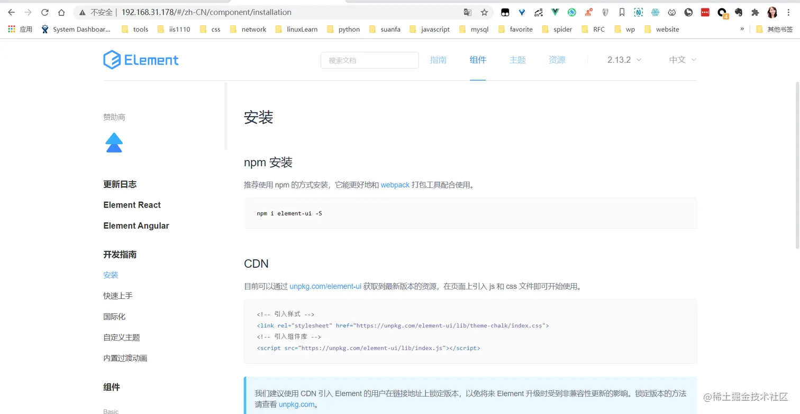Click the browser address bar URL
Image resolution: width=800 pixels, height=414 pixels.
click(x=206, y=12)
